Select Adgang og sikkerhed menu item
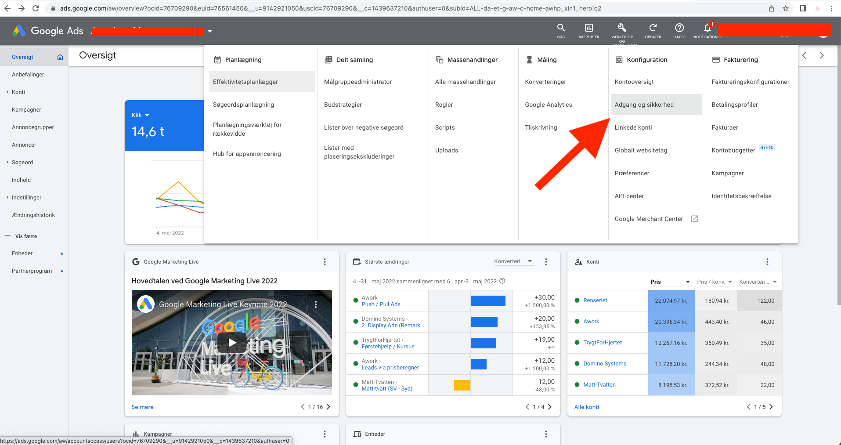 (x=657, y=105)
